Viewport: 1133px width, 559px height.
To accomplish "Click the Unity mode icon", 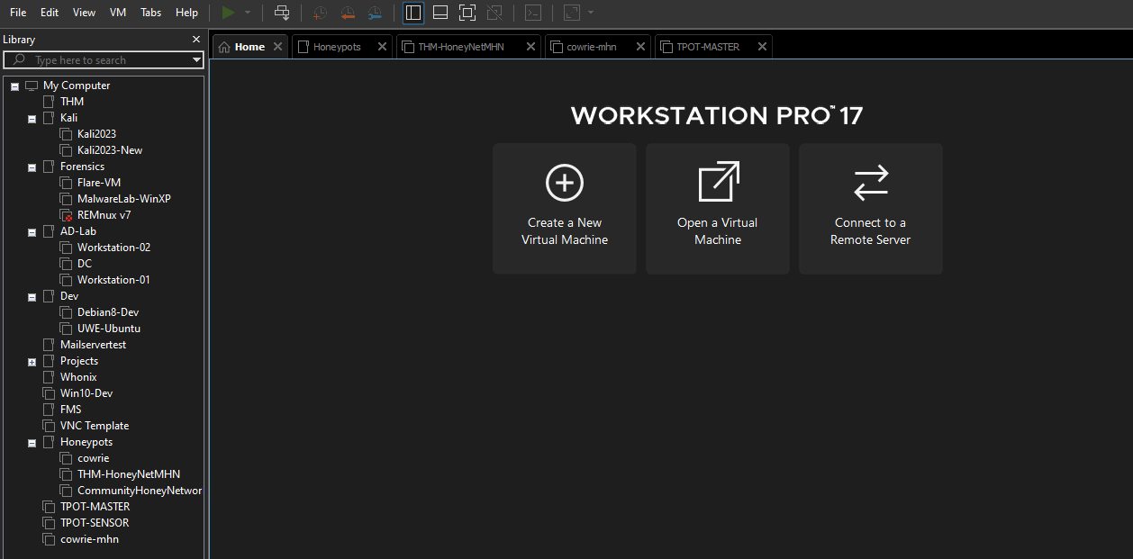I will pos(494,13).
